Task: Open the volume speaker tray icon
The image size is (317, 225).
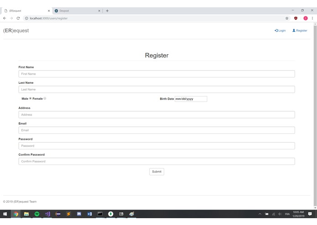Action: pos(280,214)
